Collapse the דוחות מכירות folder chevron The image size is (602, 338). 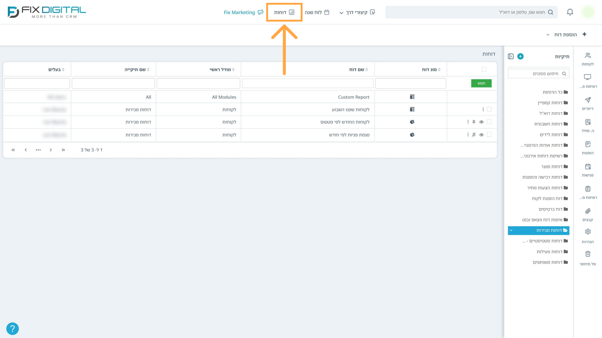(511, 230)
